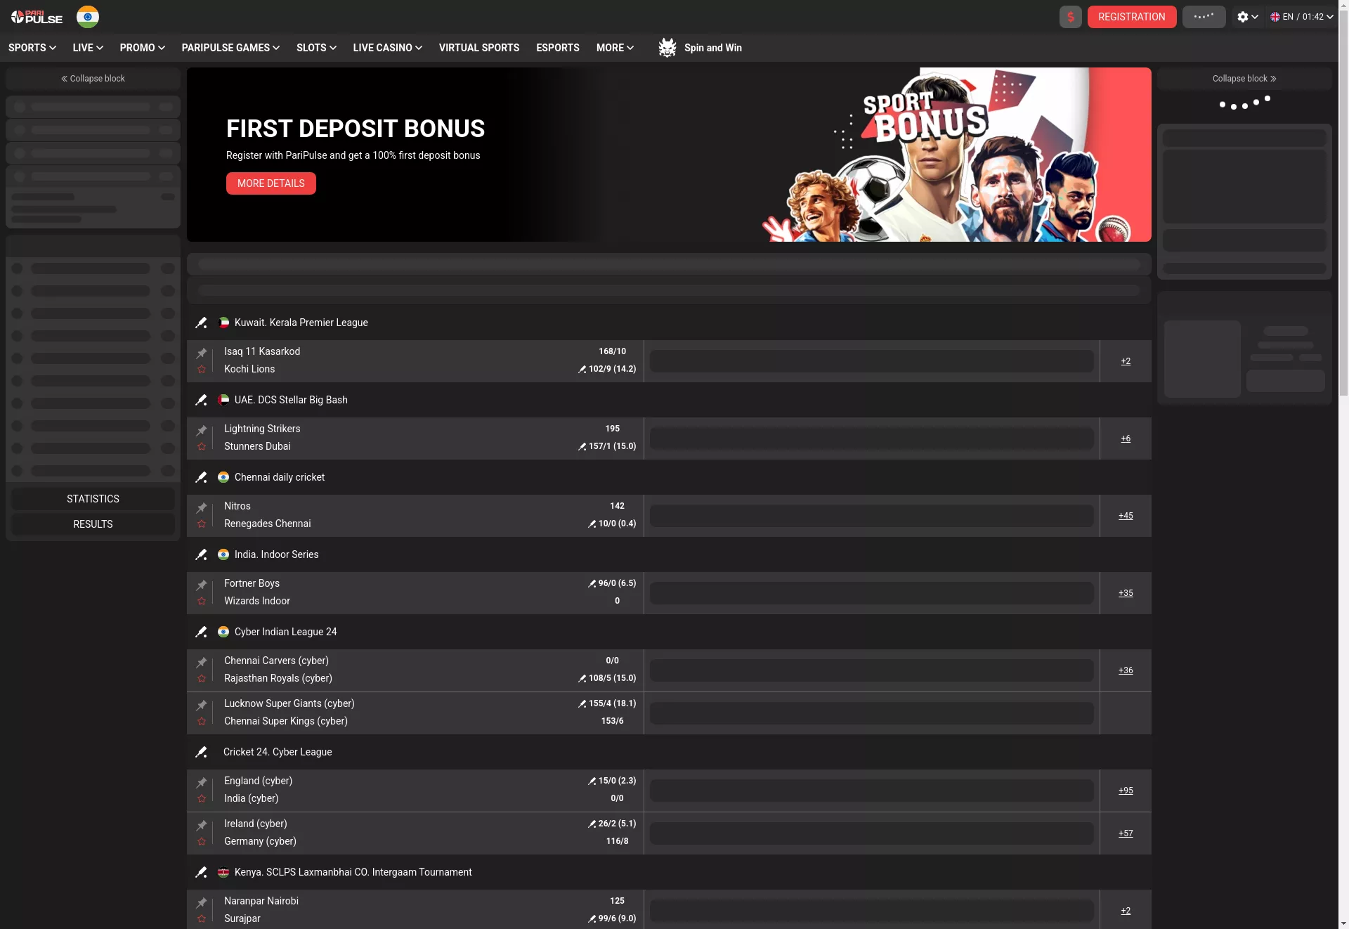Click the page vertical scrollbar
Screen dimensions: 1349x929
(x=1343, y=204)
